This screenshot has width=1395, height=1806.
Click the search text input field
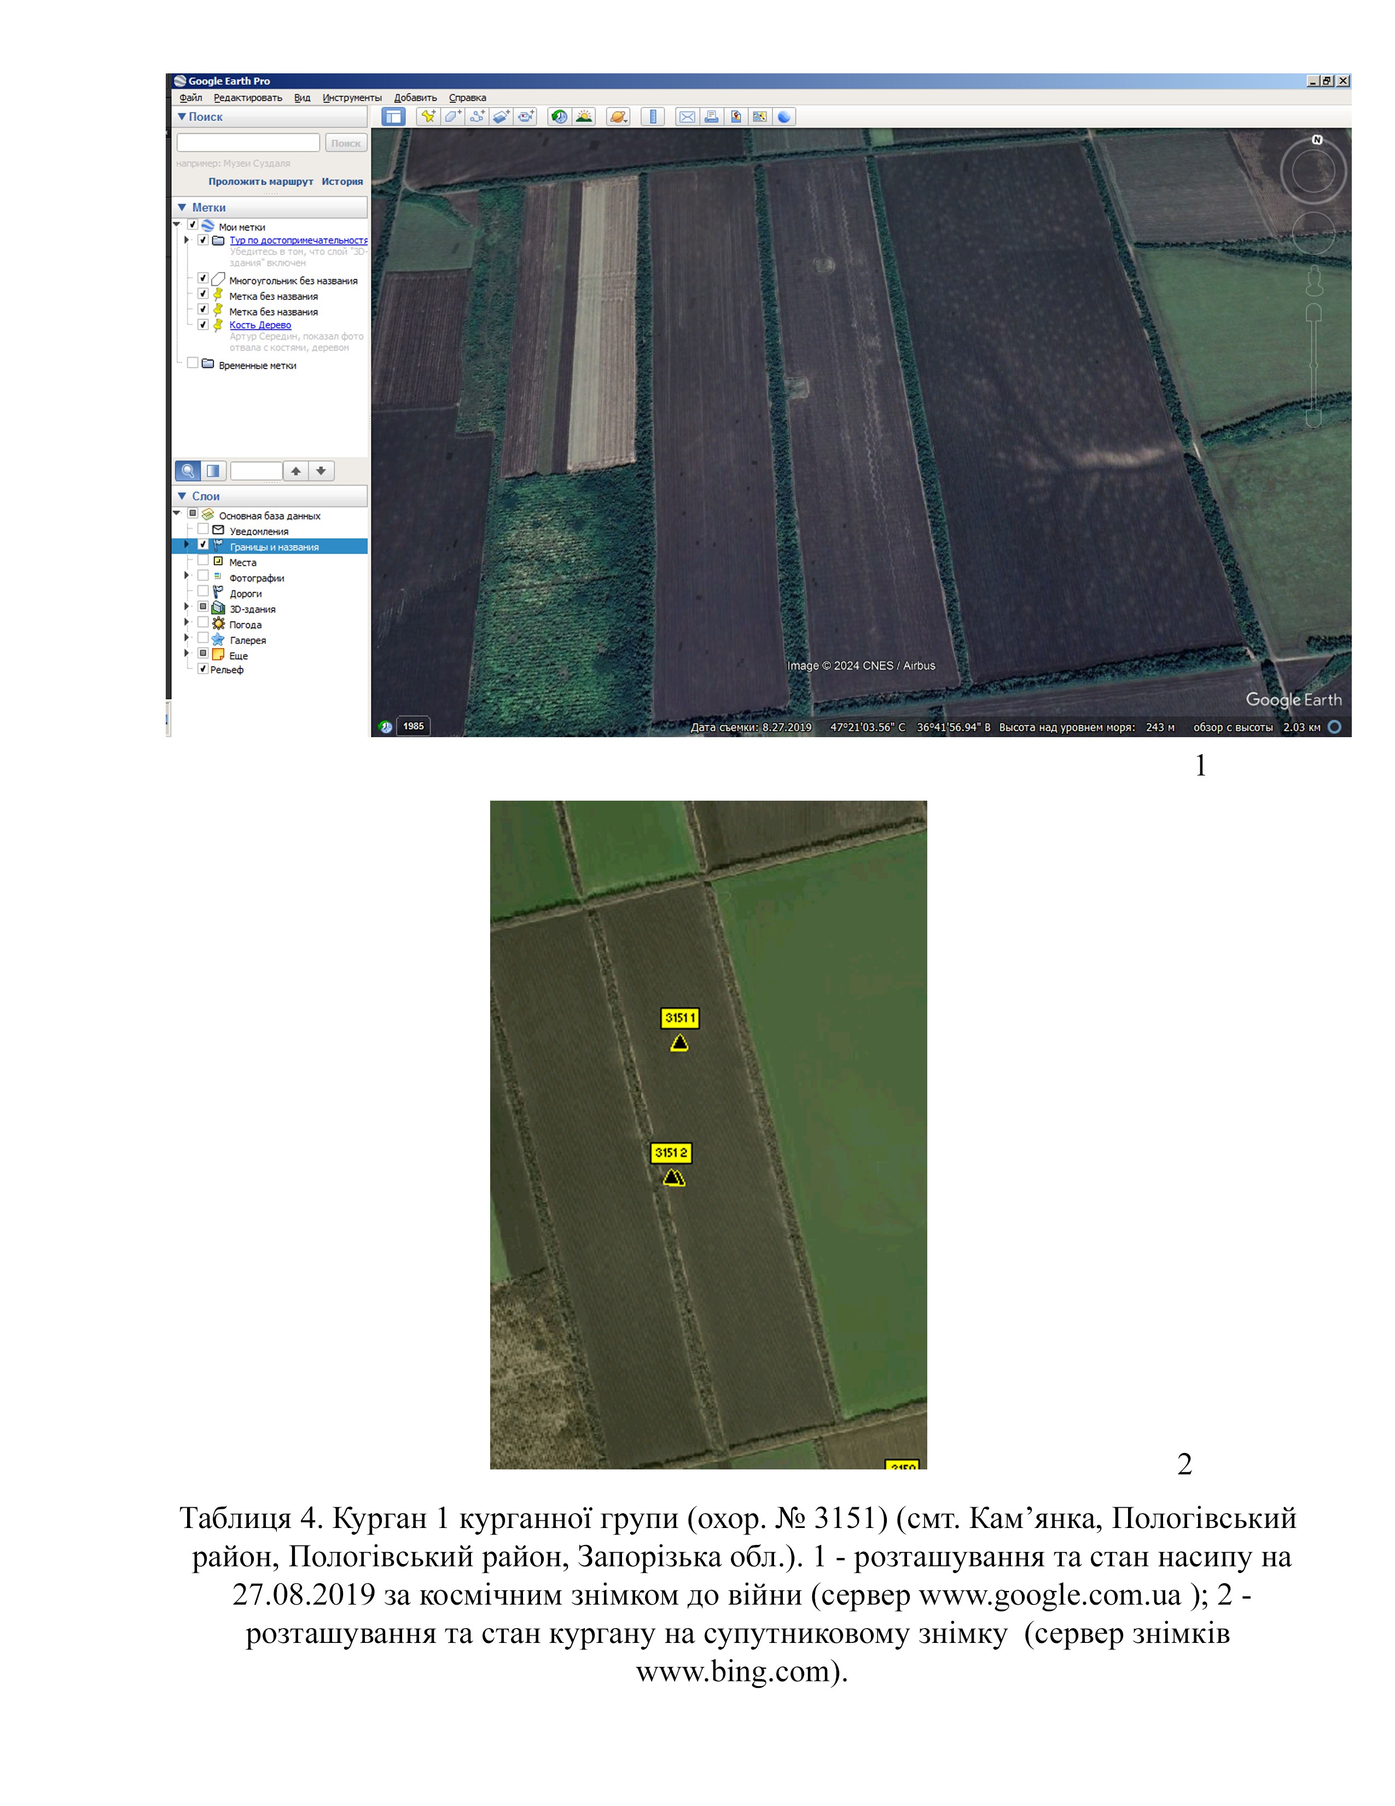click(248, 143)
